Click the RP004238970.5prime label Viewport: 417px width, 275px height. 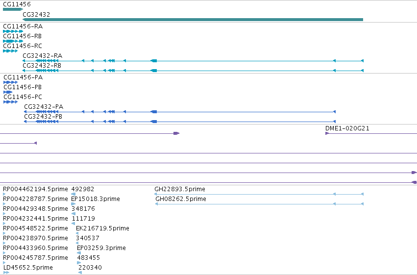[35, 238]
